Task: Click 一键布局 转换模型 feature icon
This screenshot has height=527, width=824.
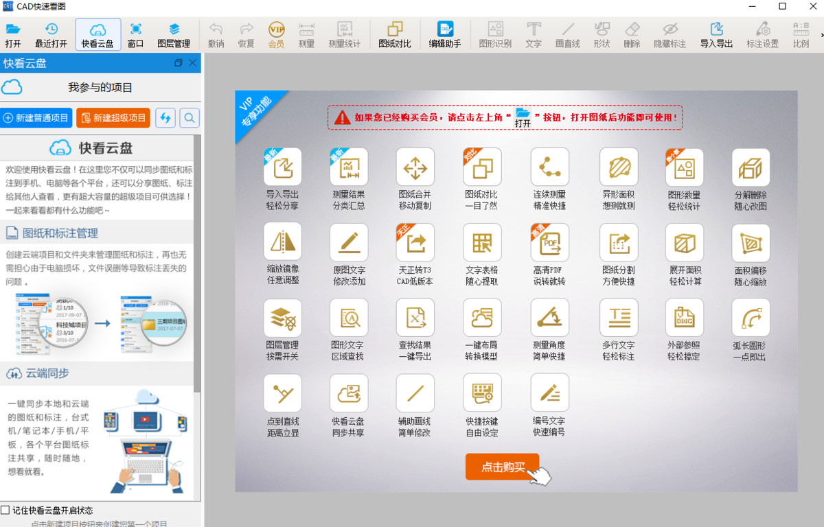Action: click(x=482, y=318)
